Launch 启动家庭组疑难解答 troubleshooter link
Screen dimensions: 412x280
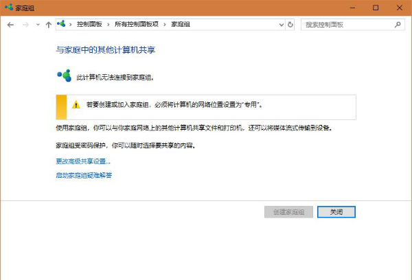pos(83,176)
